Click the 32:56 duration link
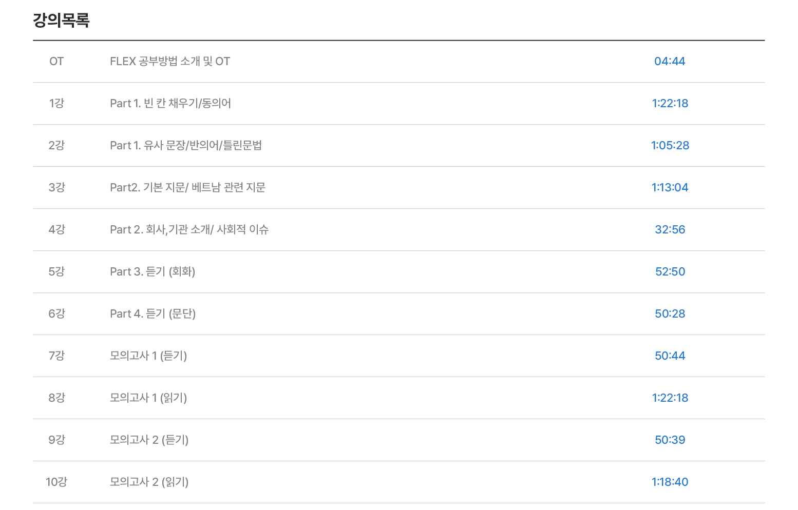Viewport: 798px width, 510px height. point(670,230)
